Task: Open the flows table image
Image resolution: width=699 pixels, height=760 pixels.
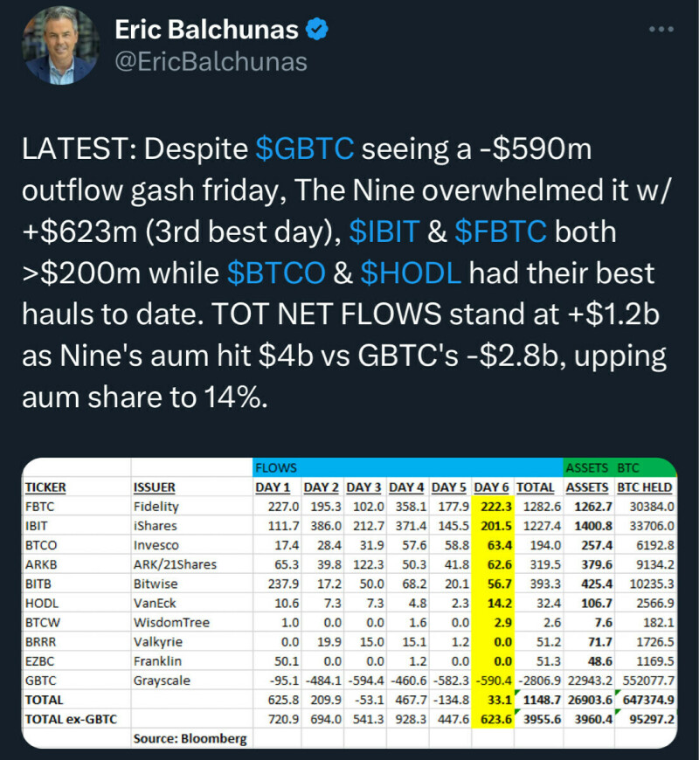Action: [349, 603]
